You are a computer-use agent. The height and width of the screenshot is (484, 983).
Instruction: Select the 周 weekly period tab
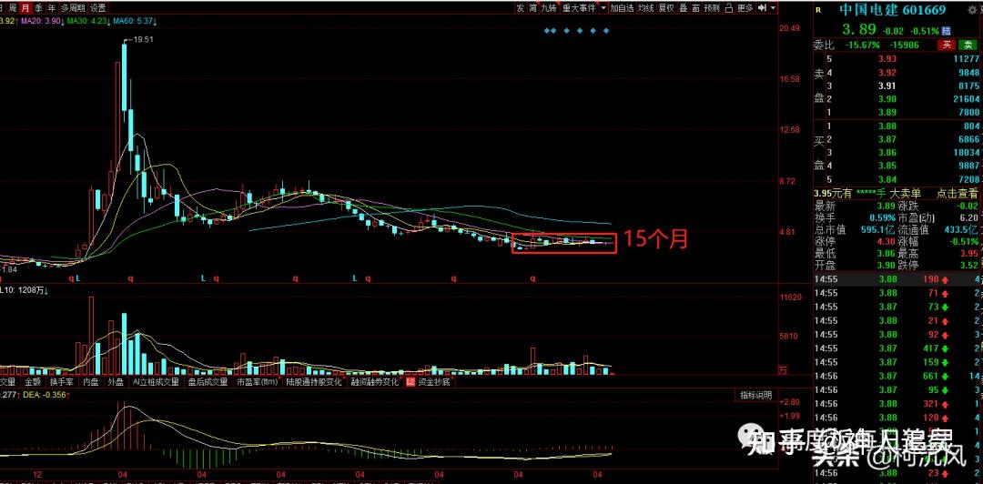coord(13,8)
